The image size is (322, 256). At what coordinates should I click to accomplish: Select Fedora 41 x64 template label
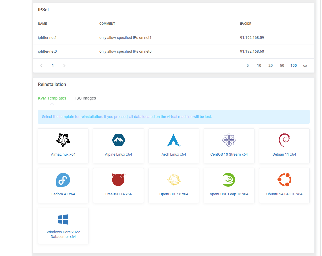click(63, 194)
